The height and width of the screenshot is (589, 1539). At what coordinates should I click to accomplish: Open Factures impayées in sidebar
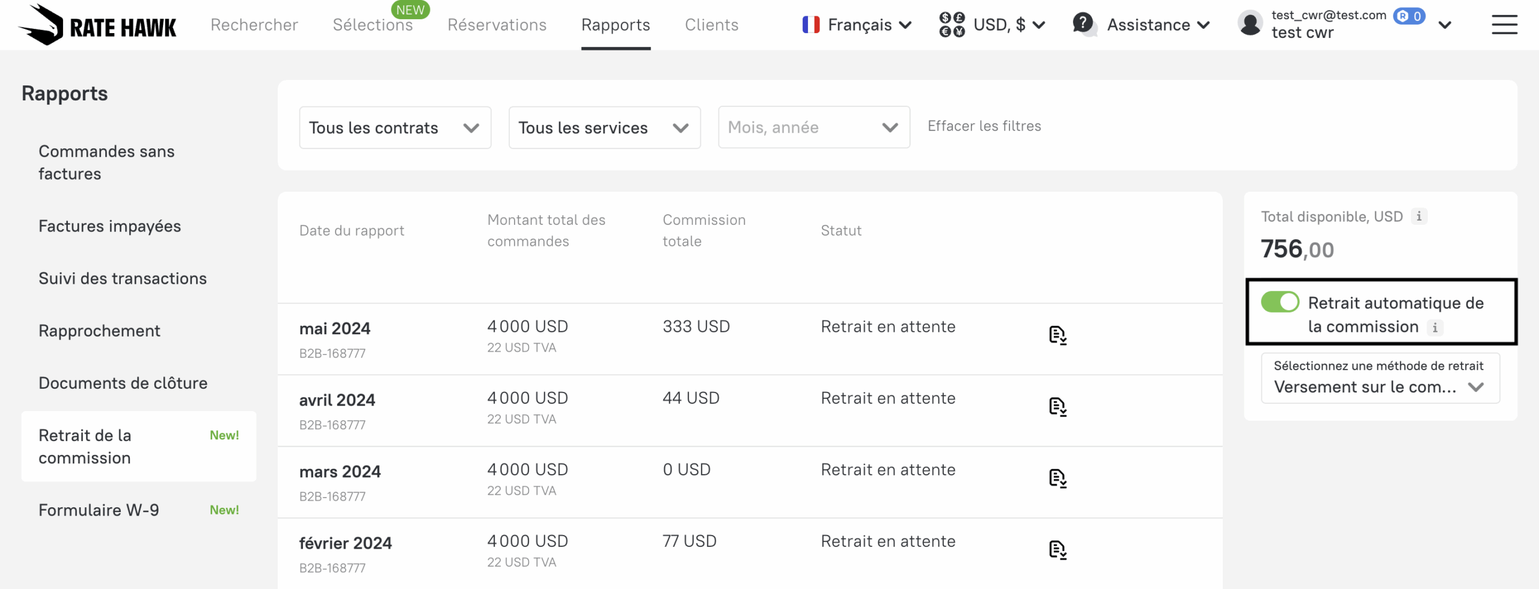click(109, 226)
